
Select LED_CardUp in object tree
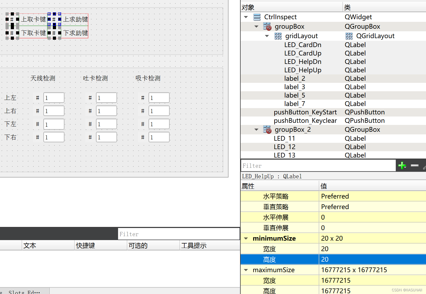[x=303, y=53]
